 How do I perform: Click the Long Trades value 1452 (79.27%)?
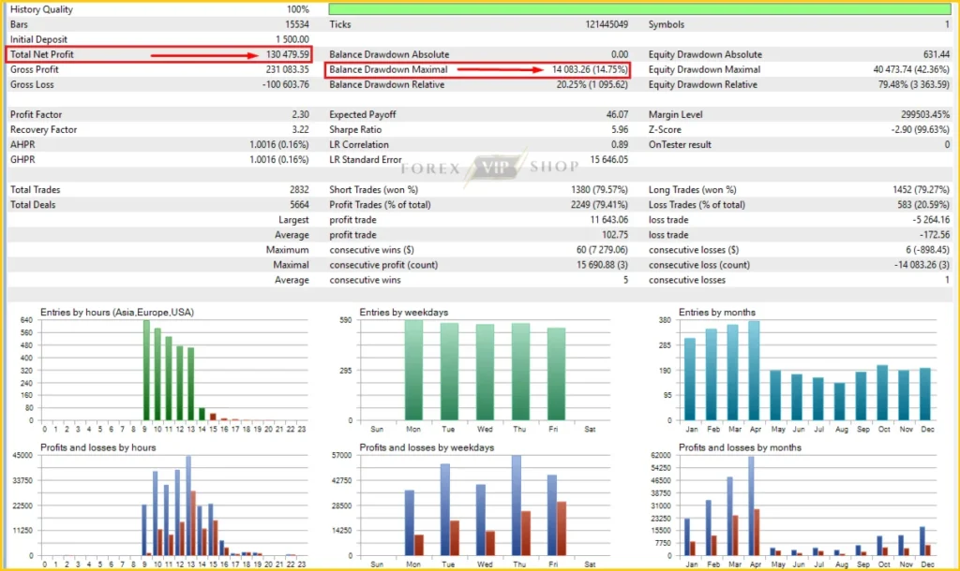921,189
